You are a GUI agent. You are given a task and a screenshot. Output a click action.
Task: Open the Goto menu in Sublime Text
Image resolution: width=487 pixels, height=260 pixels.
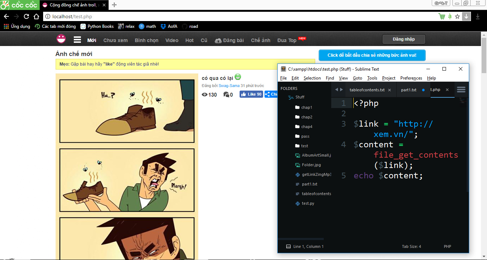click(x=358, y=78)
